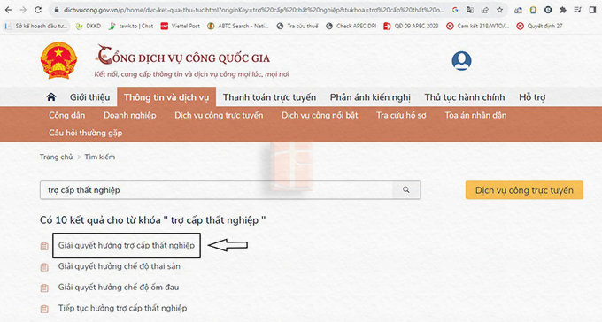Open the user account avatar icon

461,61
